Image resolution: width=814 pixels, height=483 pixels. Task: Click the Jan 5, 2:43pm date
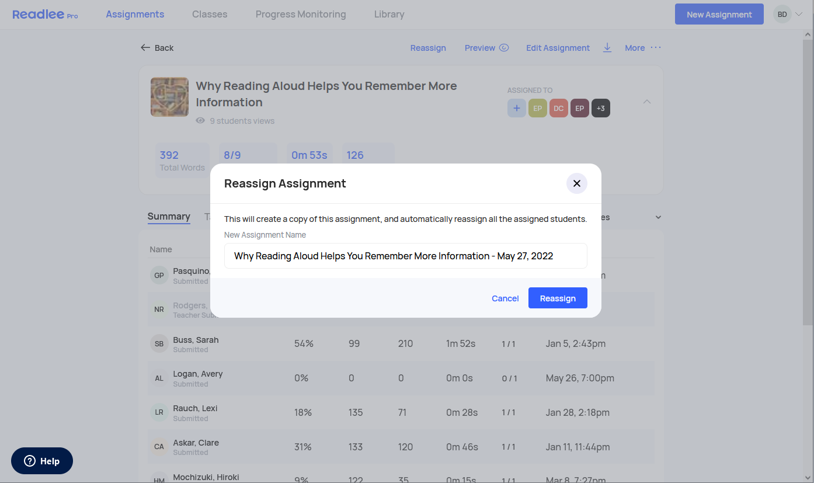click(576, 343)
